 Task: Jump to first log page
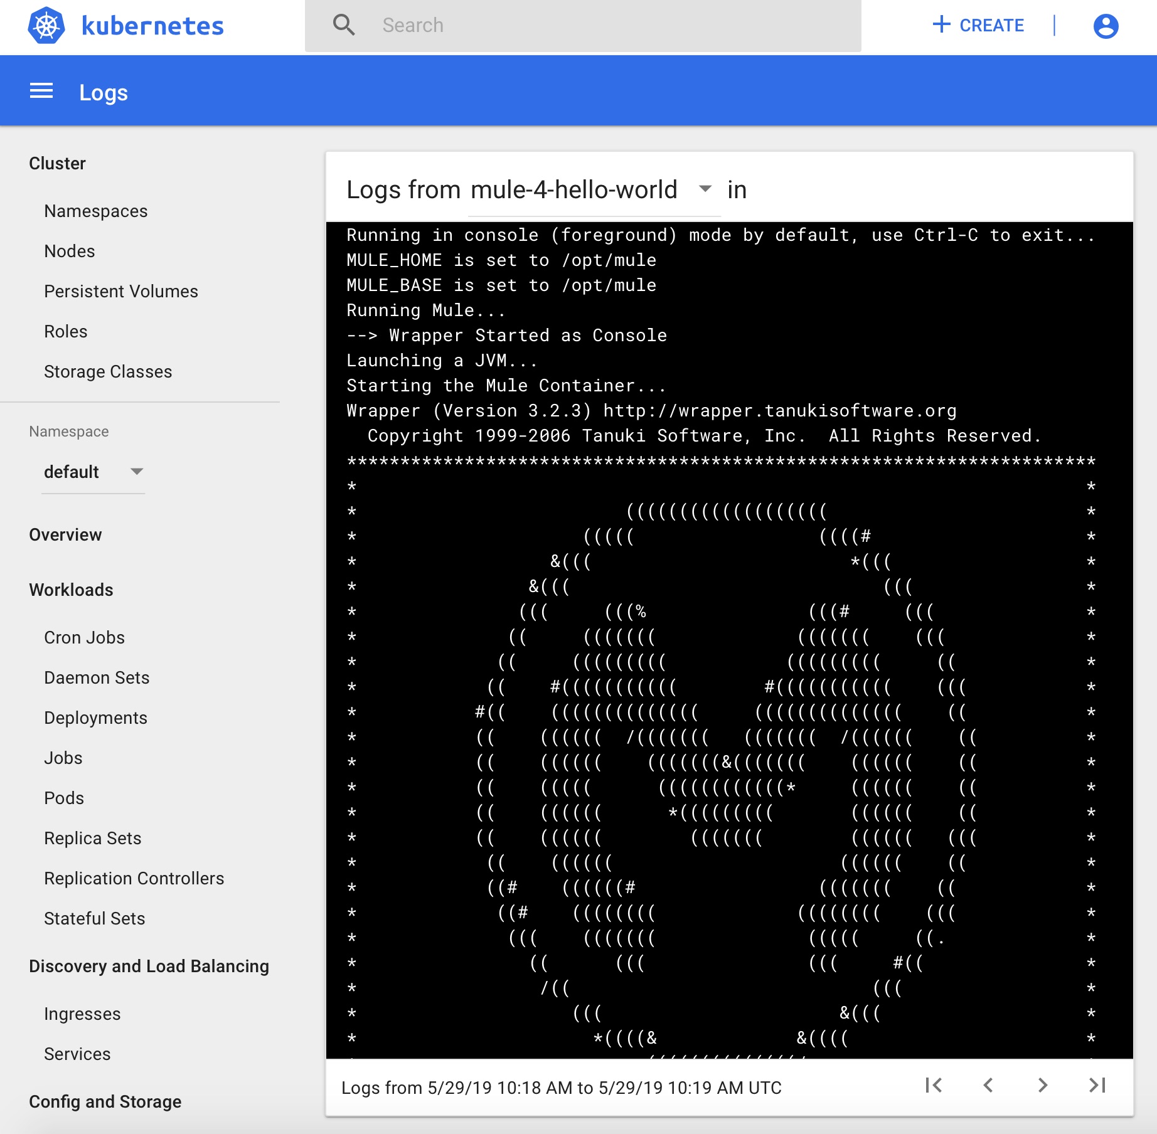pos(934,1085)
